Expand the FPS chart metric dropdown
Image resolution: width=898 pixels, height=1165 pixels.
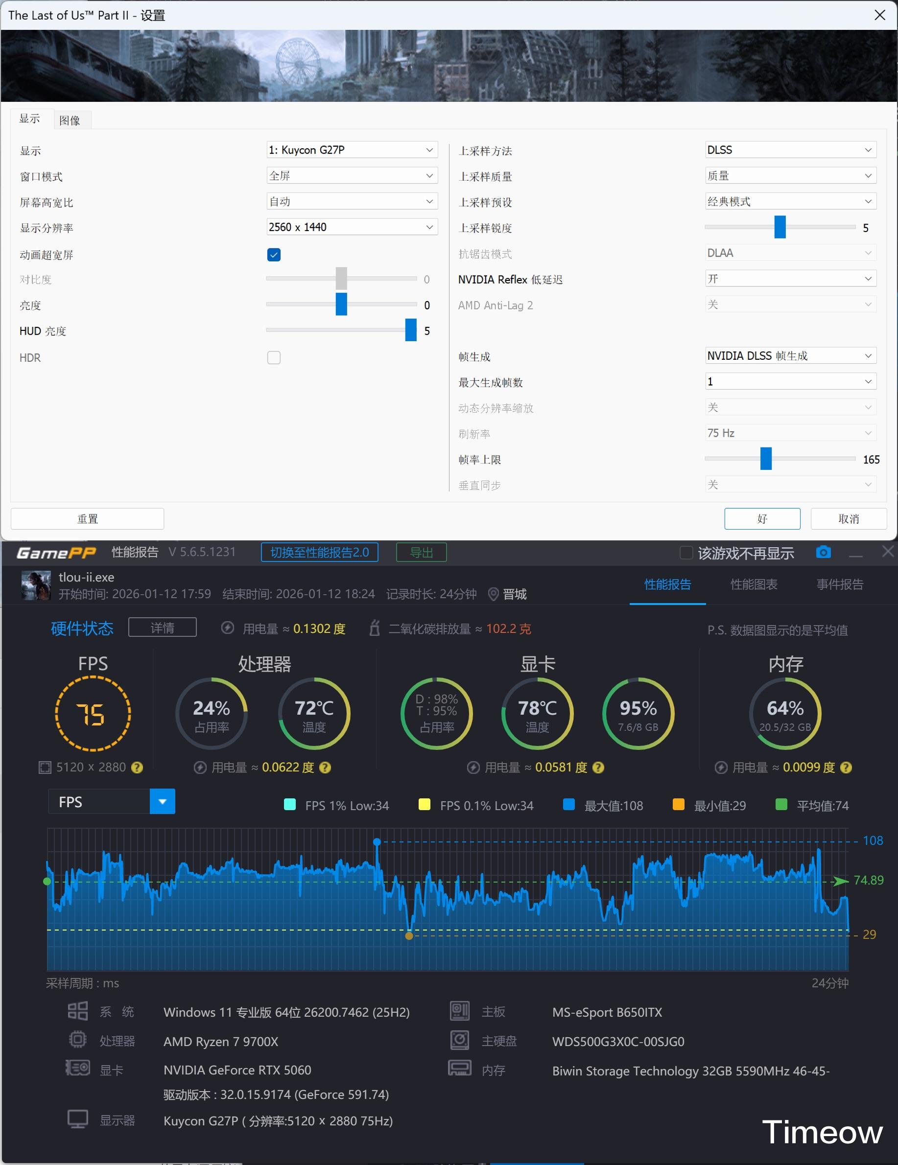(163, 801)
